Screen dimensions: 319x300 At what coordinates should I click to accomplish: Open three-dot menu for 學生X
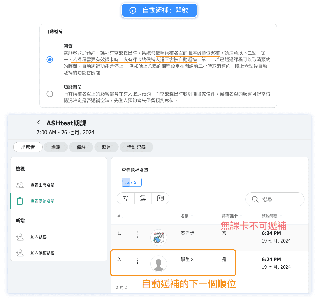coord(137,261)
